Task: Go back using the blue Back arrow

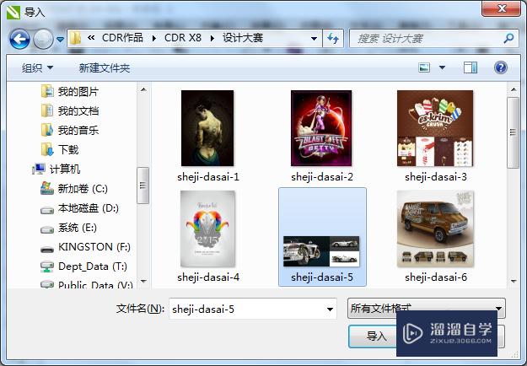Action: (x=20, y=39)
